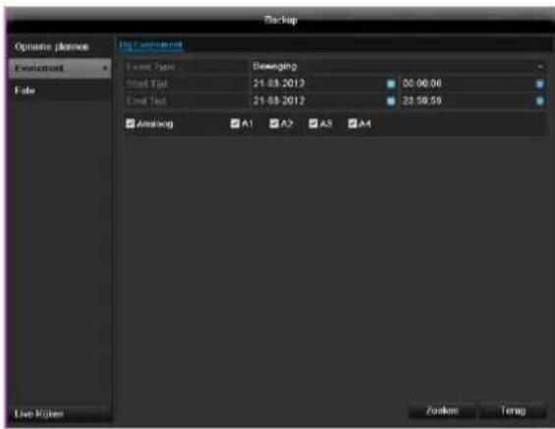The image size is (555, 429).
Task: Go to Live Kijken
Action: click(60, 414)
